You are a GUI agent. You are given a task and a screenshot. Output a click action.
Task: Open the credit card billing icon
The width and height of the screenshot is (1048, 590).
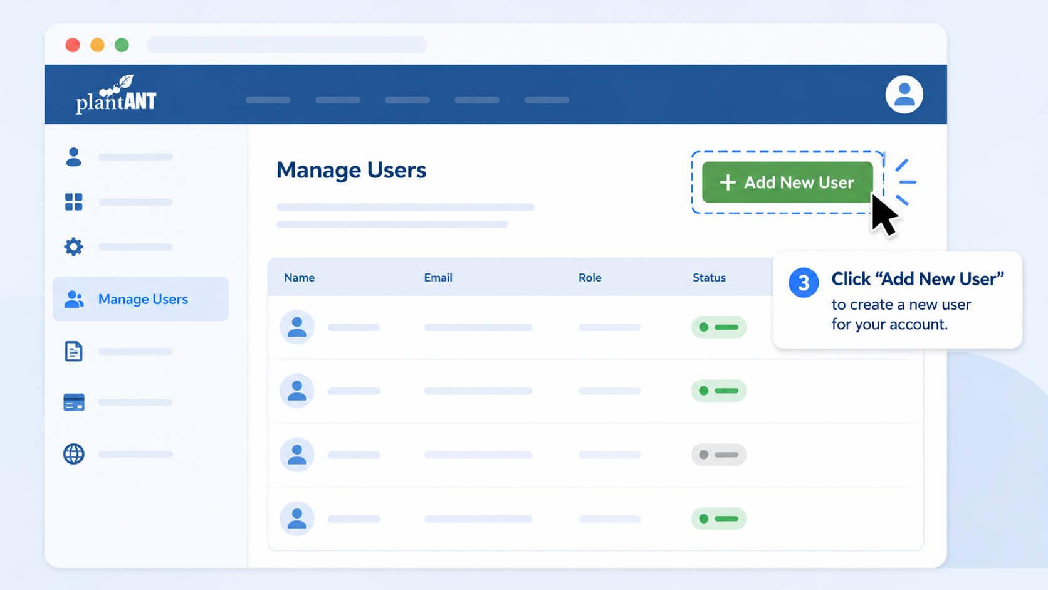click(x=74, y=403)
